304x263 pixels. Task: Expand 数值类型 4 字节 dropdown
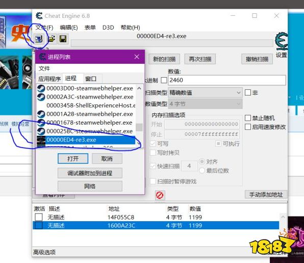[205, 104]
